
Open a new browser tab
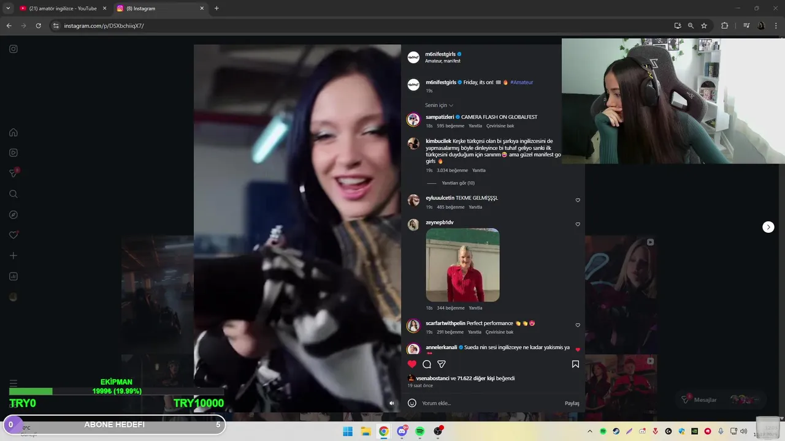click(x=216, y=9)
